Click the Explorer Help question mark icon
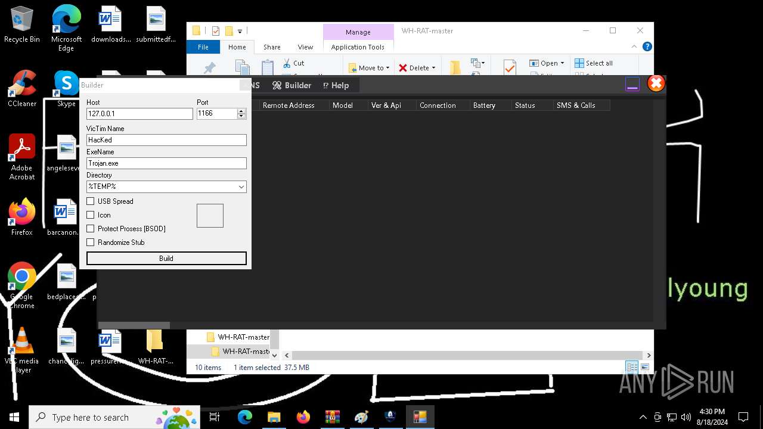Screen dimensions: 763x429 (x=647, y=46)
